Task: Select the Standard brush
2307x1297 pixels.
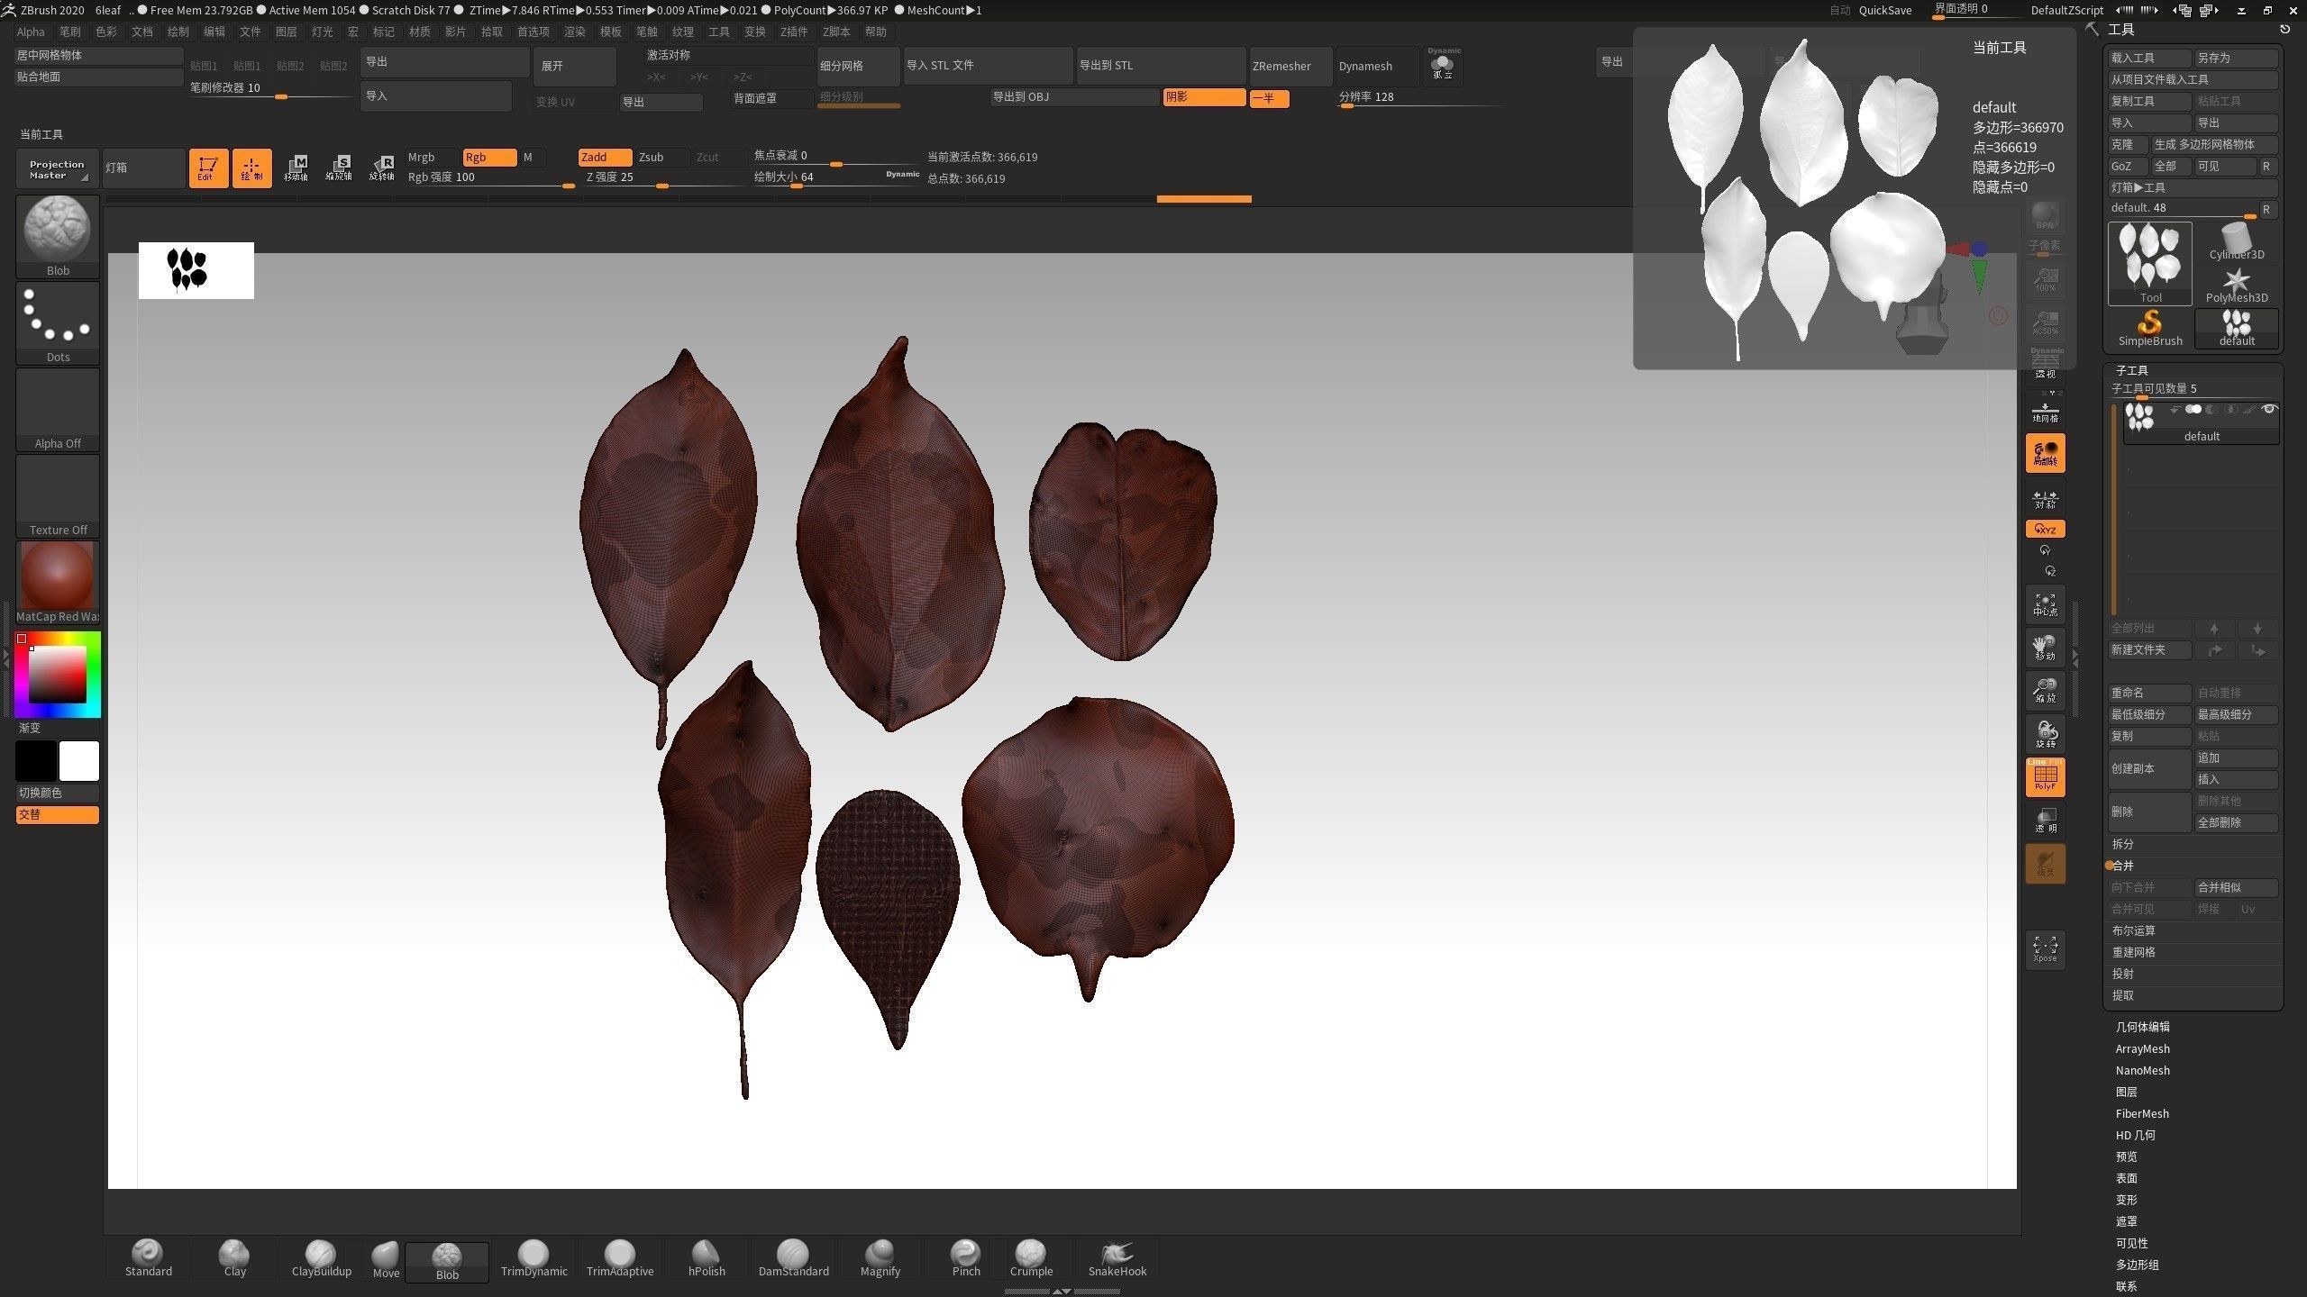Action: click(x=148, y=1258)
